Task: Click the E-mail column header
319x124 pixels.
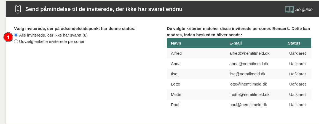Action: coord(235,43)
